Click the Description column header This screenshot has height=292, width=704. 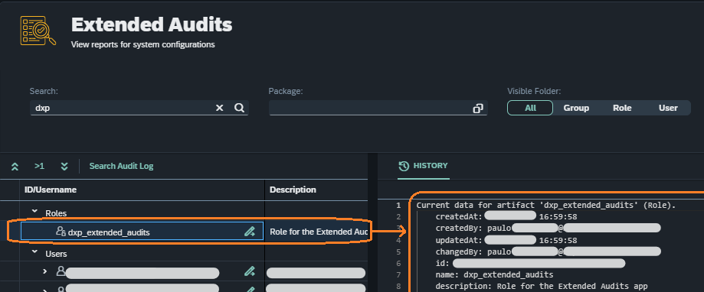316,190
